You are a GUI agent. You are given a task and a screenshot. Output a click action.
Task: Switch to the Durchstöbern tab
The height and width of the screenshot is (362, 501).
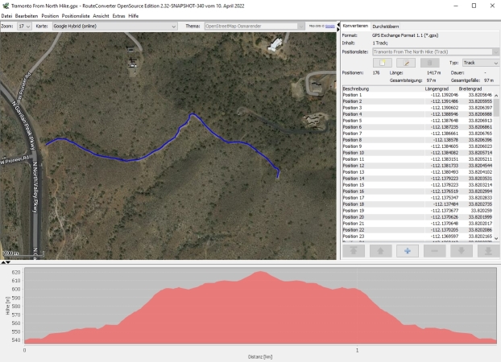[384, 26]
